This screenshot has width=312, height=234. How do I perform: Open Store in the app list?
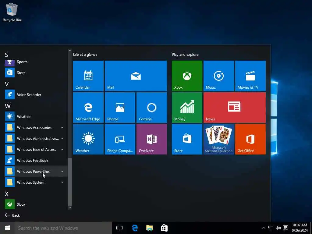[36, 73]
